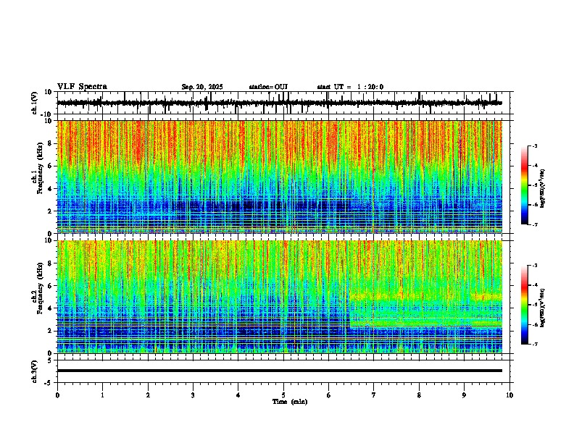Click the ch.2 color bar PSD unit label
Viewport: 574px width, 443px height.
coord(543,308)
